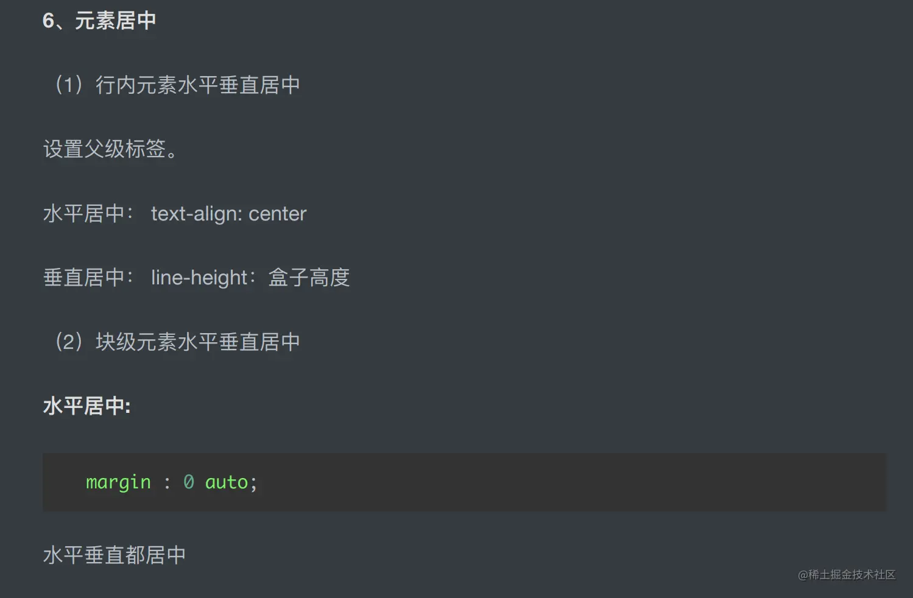The height and width of the screenshot is (598, 913).
Task: Click the bold "水平居中:" subheading
Action: [86, 406]
